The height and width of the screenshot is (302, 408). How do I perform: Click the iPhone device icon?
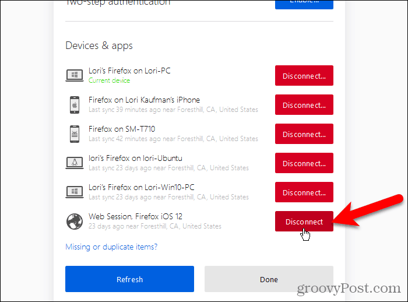click(75, 105)
